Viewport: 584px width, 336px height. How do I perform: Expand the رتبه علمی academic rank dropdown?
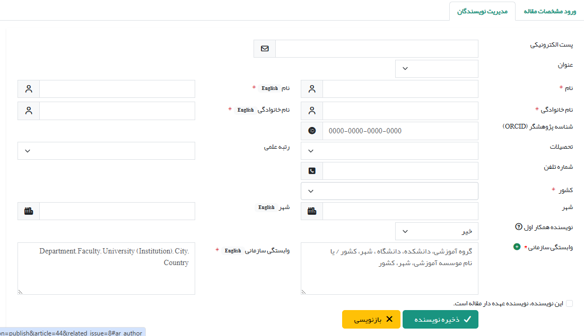pyautogui.click(x=106, y=151)
